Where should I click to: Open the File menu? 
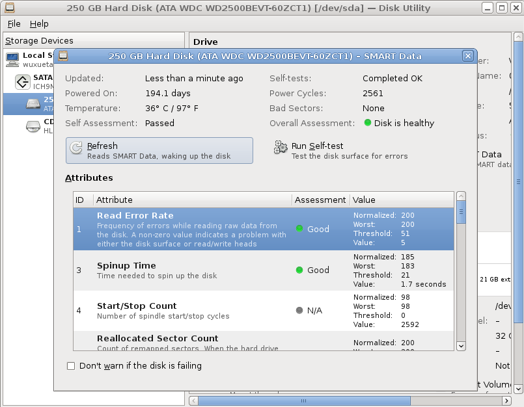click(14, 23)
